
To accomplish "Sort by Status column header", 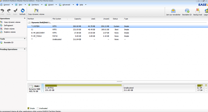I will (116, 19).
